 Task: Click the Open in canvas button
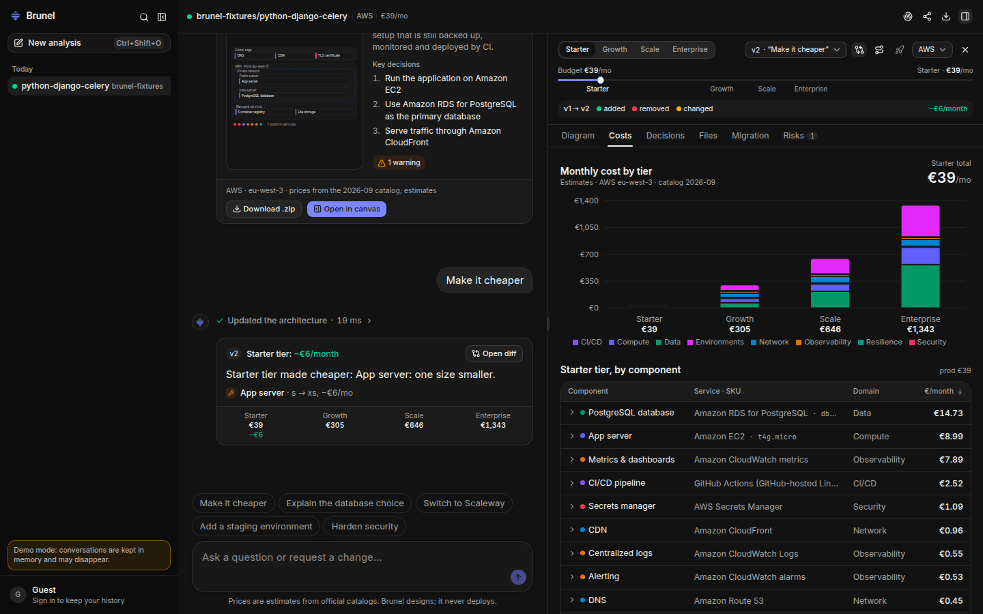tap(346, 209)
